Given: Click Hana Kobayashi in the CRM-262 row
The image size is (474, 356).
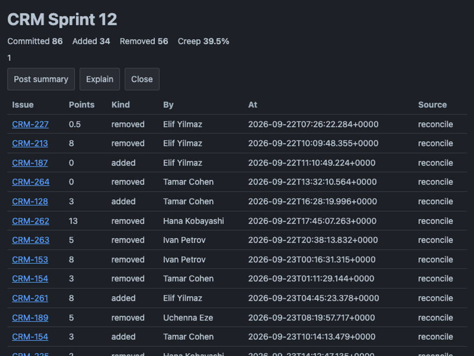Looking at the screenshot, I should coord(194,221).
